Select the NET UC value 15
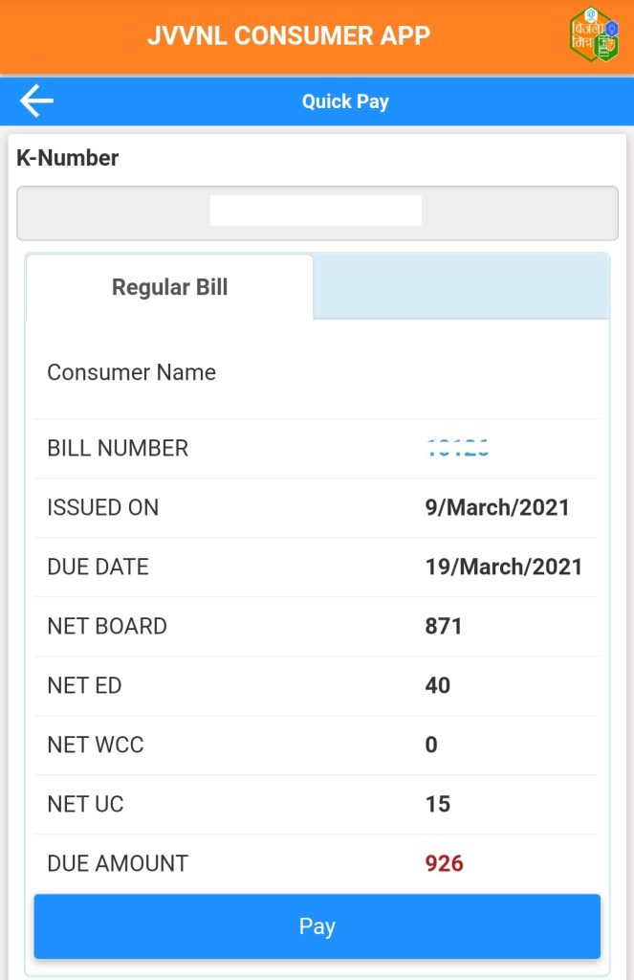 pos(438,804)
